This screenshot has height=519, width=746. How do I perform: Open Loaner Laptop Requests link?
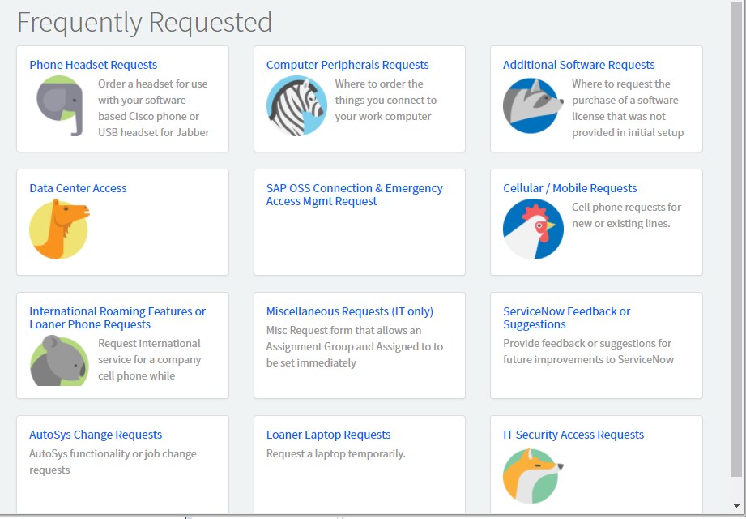coord(328,435)
